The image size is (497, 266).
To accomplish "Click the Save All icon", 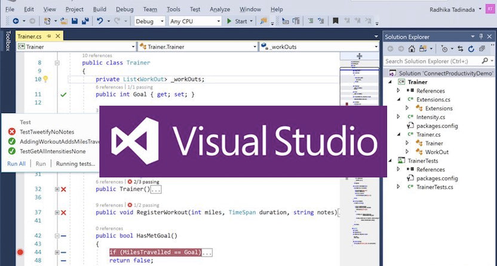I will point(85,21).
